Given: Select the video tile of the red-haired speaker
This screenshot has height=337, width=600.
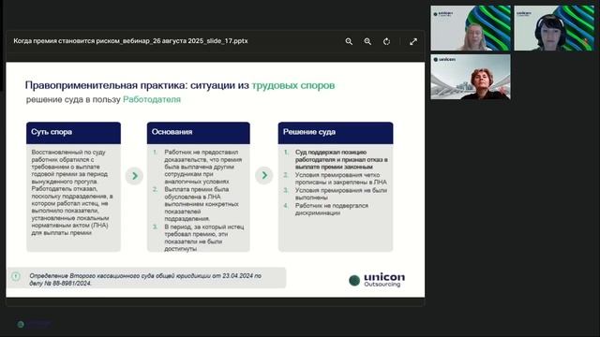Looking at the screenshot, I should point(471,77).
